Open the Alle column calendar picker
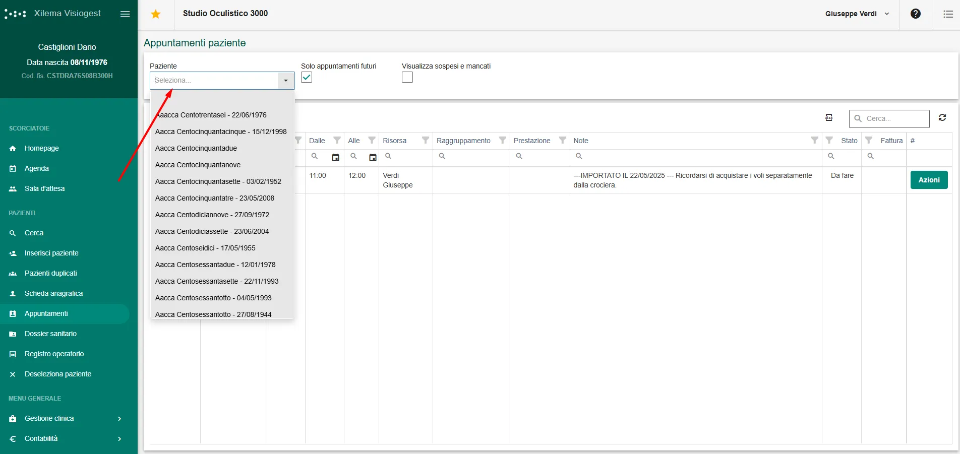 click(373, 158)
